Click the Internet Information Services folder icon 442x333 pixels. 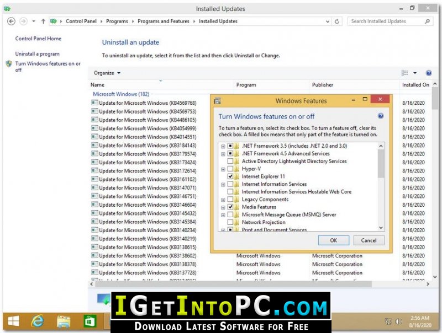(x=237, y=184)
